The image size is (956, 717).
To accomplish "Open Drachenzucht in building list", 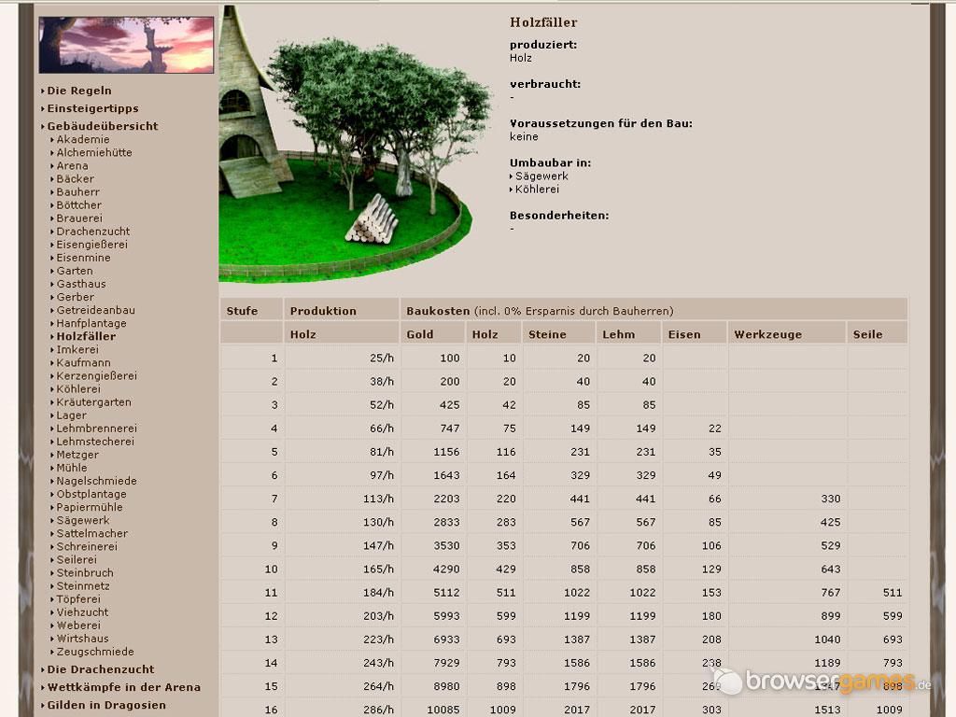I will click(x=92, y=232).
